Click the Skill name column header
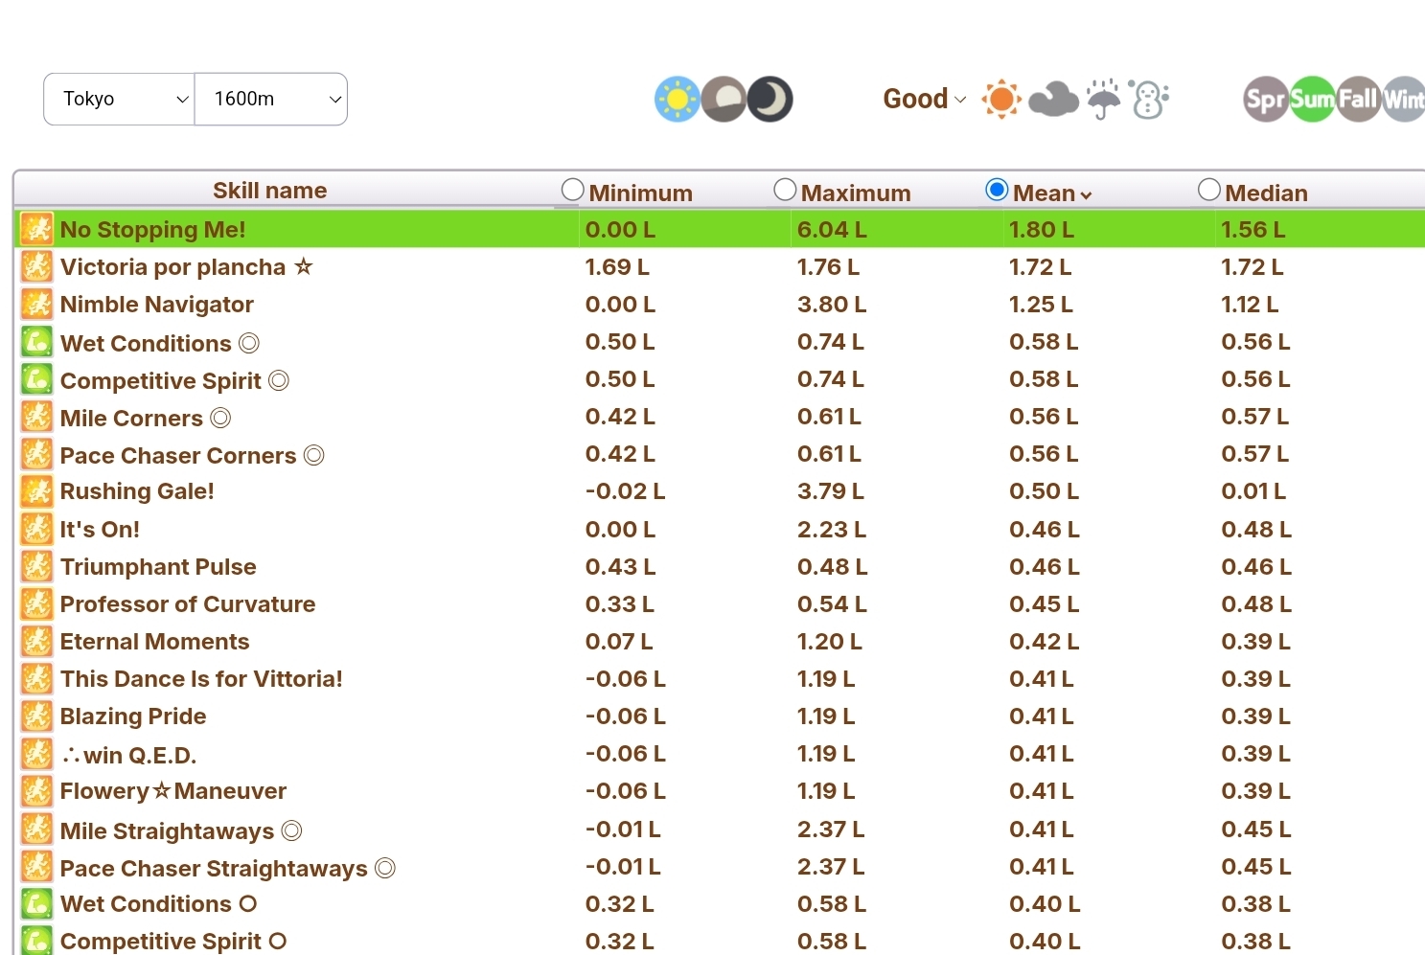Image resolution: width=1425 pixels, height=955 pixels. pyautogui.click(x=269, y=191)
